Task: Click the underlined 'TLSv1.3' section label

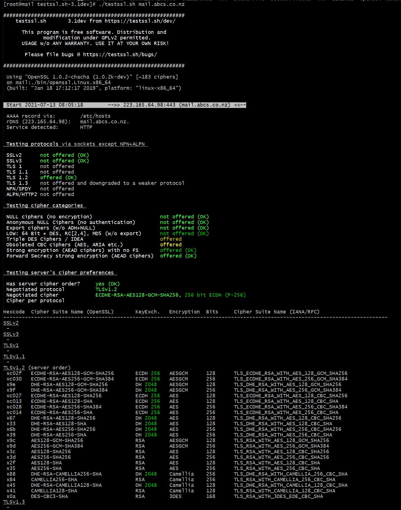Action: click(x=14, y=502)
